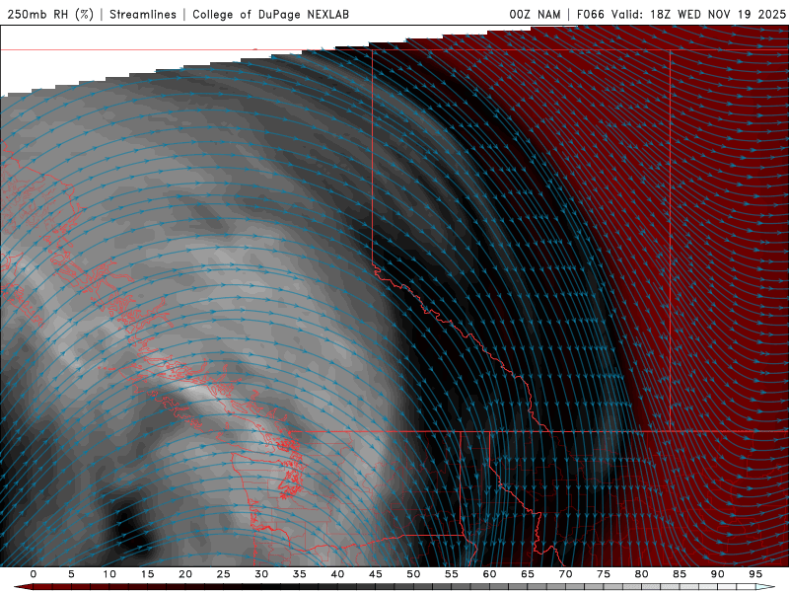Click the colorbar label "35"

click(x=300, y=574)
